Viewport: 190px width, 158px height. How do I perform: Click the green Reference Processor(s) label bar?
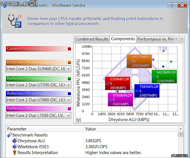click(38, 79)
